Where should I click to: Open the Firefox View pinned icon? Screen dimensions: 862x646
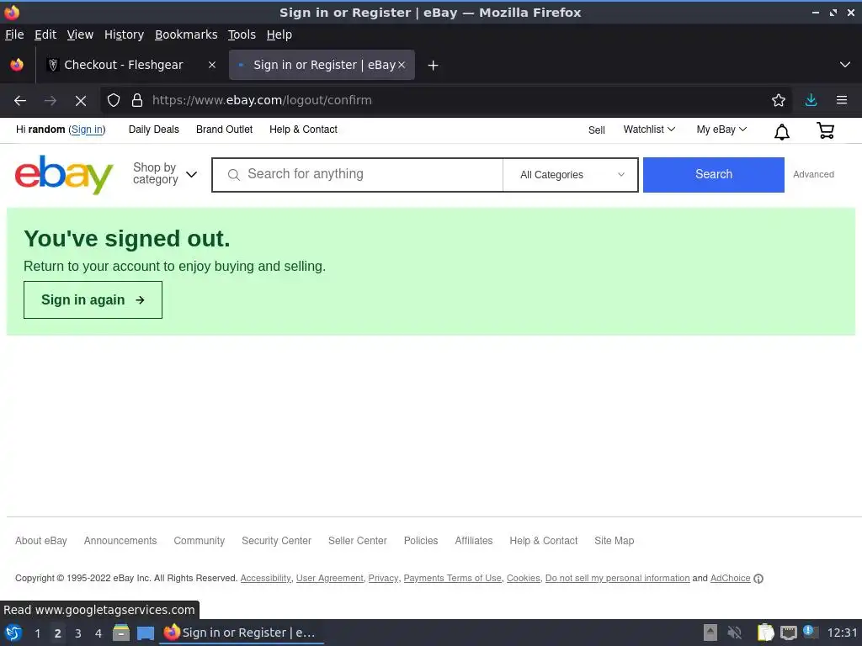pyautogui.click(x=17, y=65)
